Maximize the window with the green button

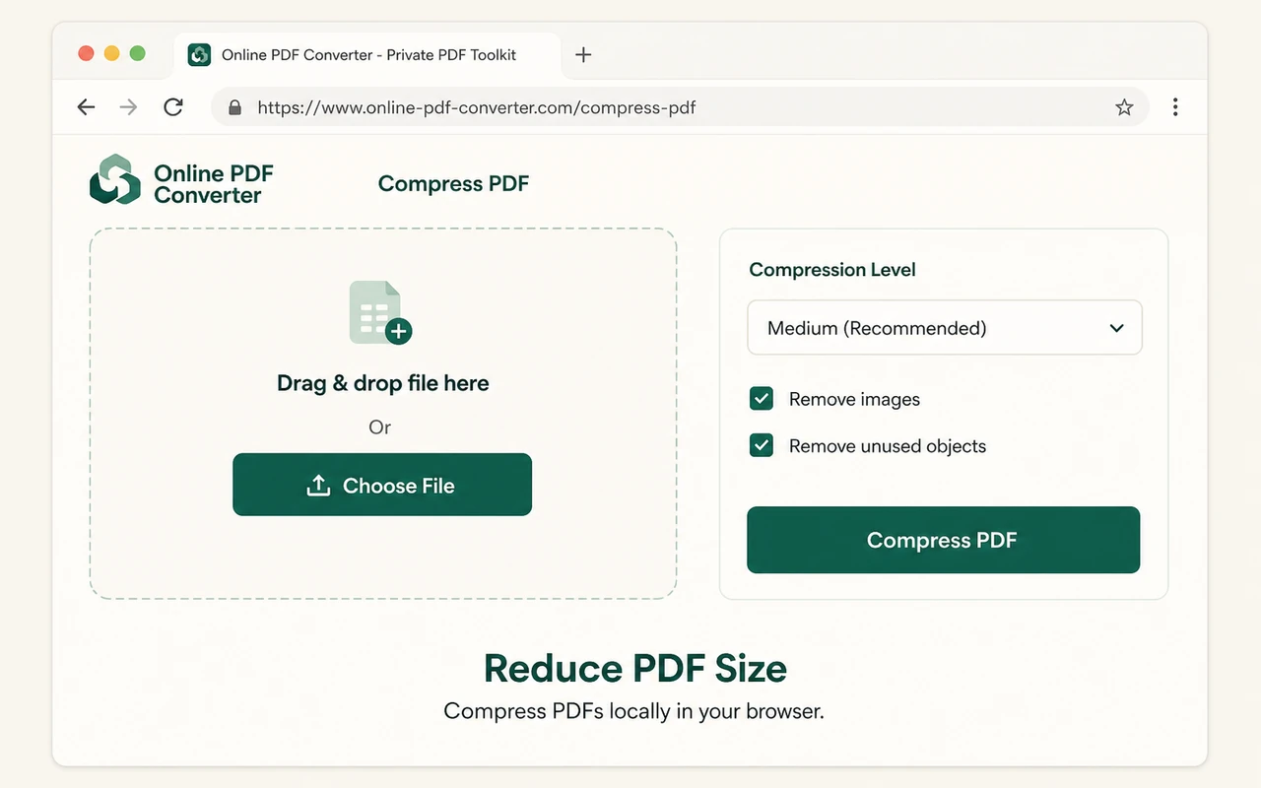pyautogui.click(x=137, y=53)
